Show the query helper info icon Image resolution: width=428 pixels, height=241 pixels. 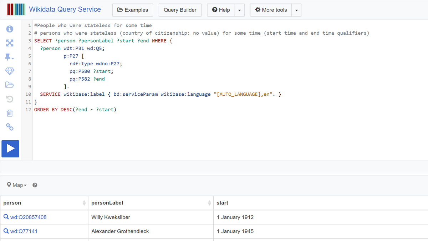[x=10, y=29]
